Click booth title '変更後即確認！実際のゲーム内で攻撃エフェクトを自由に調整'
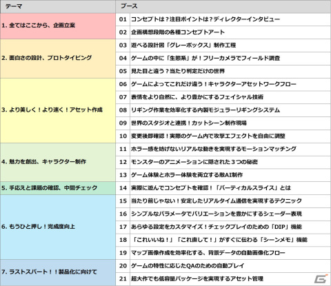Image resolution: width=331 pixels, height=286 pixels. pos(208,136)
